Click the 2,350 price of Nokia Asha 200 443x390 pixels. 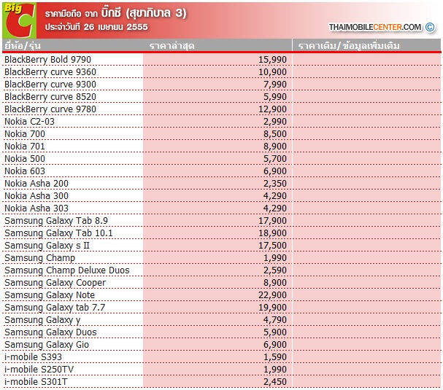pyautogui.click(x=275, y=184)
